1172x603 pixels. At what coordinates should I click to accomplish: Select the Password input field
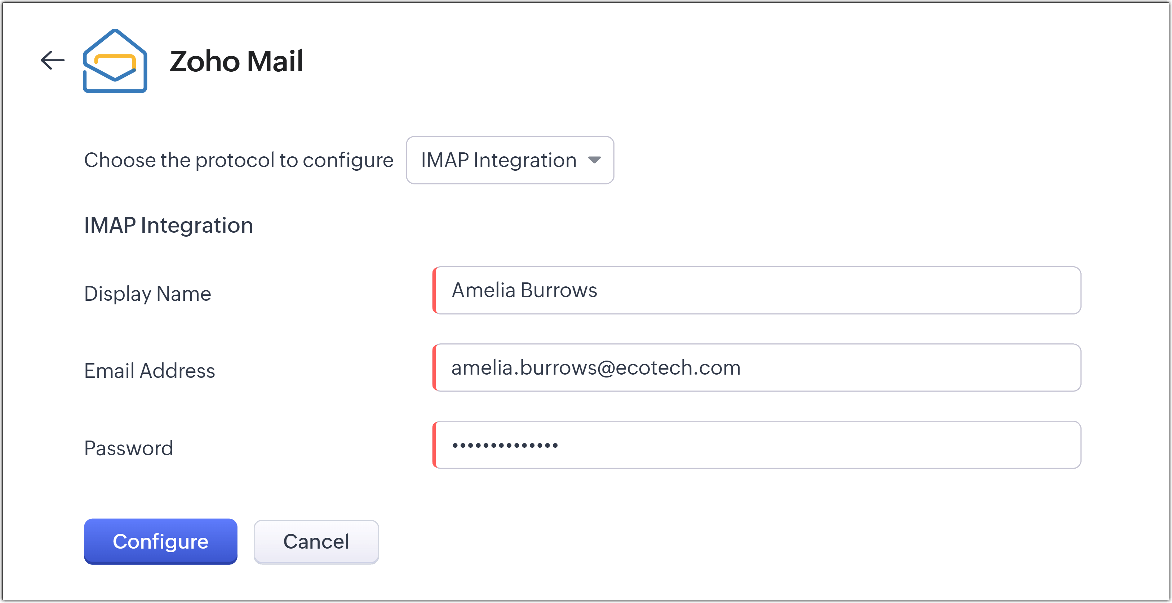(757, 445)
